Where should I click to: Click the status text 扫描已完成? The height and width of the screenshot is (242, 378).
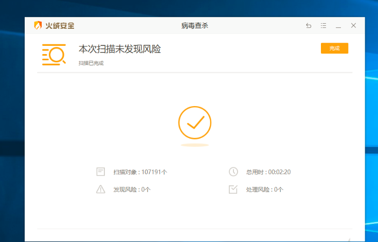(x=91, y=63)
